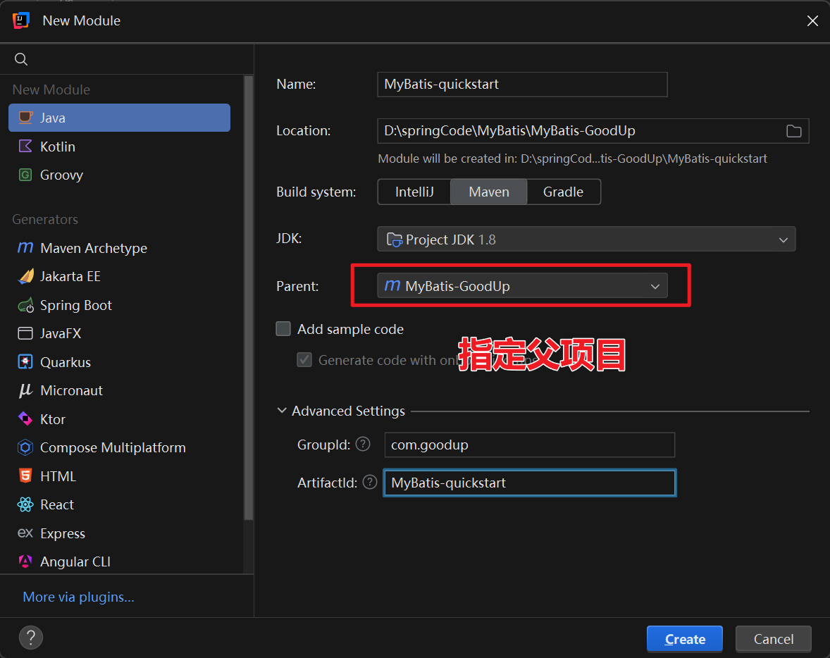
Task: Select the Micronaut generator entry
Action: 119,390
